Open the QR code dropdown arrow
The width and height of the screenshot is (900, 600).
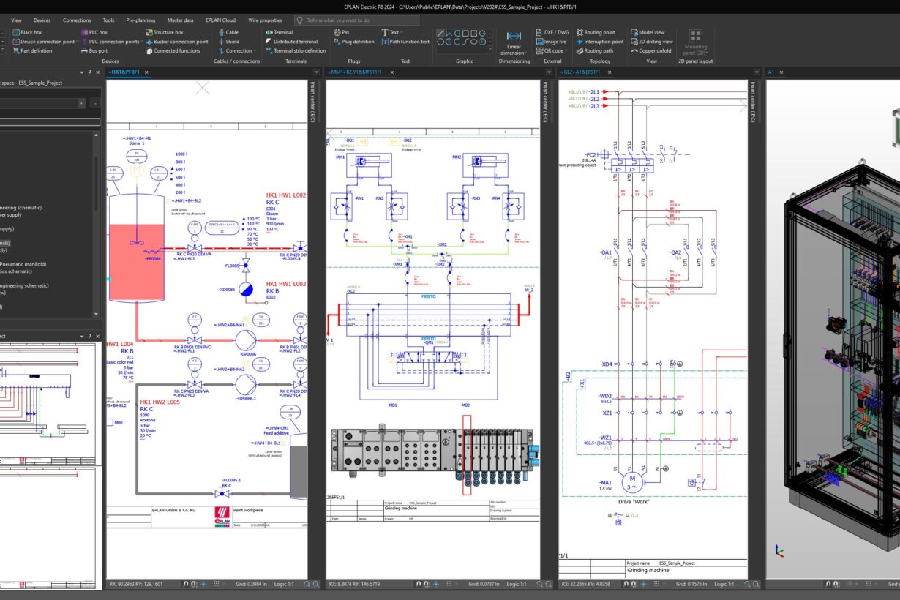[x=566, y=51]
